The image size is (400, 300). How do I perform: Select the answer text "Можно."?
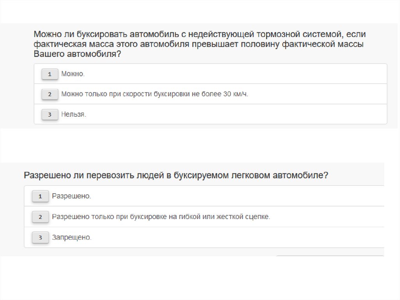(x=73, y=74)
